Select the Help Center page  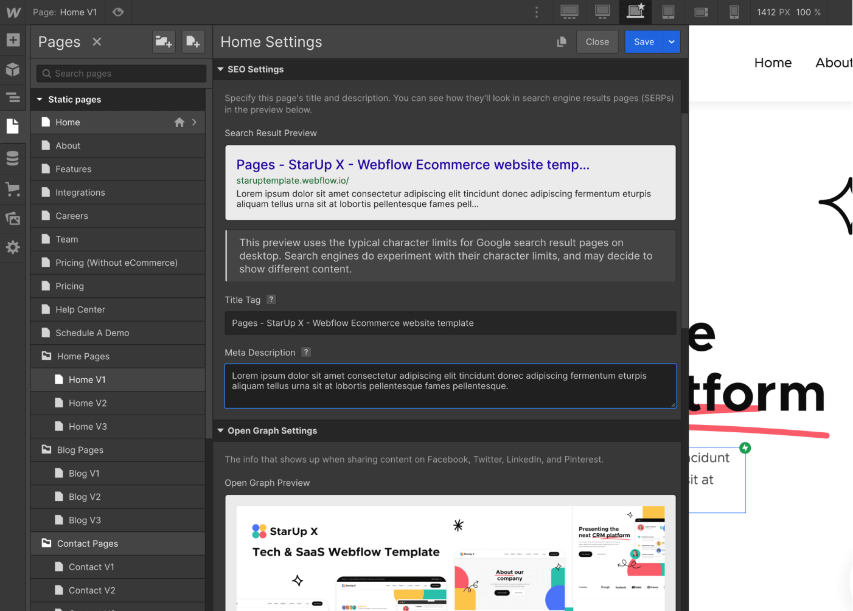tap(118, 309)
